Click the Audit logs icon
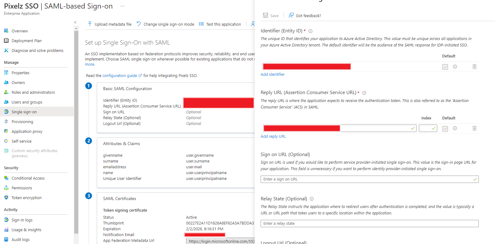Image resolution: width=495 pixels, height=244 pixels. (6, 239)
